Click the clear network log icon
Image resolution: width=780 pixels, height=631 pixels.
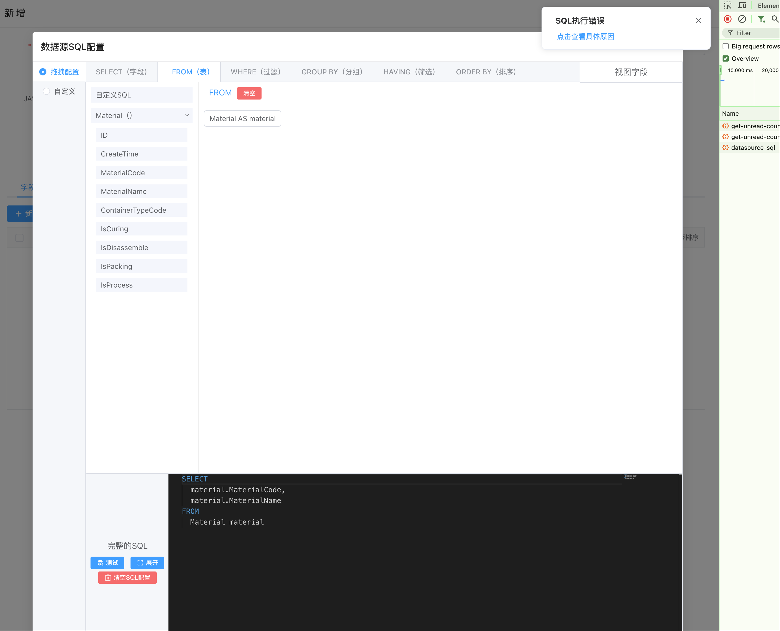(x=742, y=19)
